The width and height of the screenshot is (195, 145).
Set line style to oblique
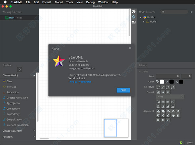[x=163, y=87]
